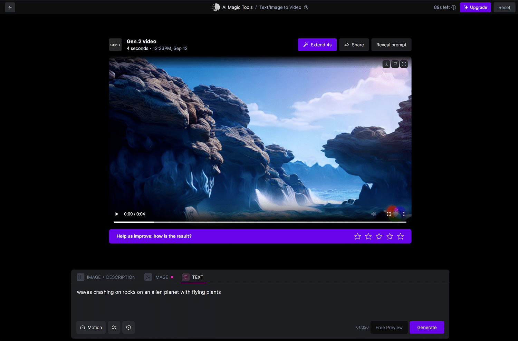Click Extend 4s button
This screenshot has height=341, width=518.
pos(317,45)
